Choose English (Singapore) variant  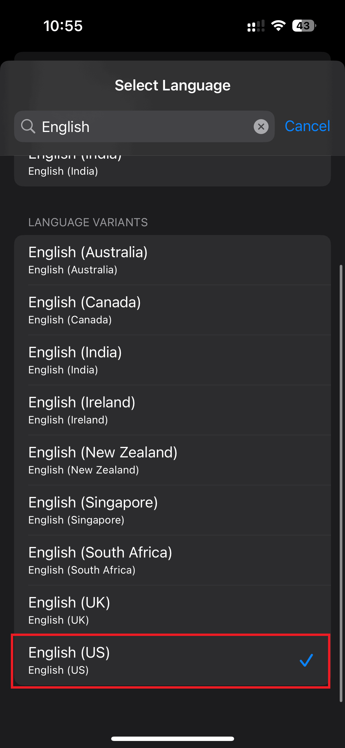point(172,510)
